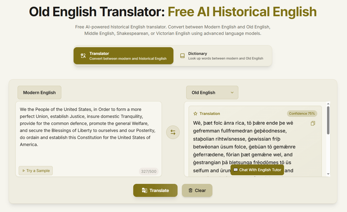Click the Old English dropdown chevron

(232, 92)
